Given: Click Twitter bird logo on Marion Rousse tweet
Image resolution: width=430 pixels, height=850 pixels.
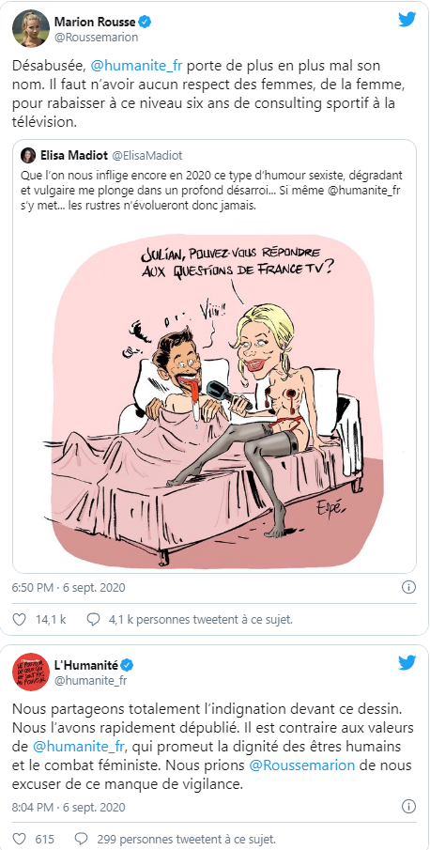Looking at the screenshot, I should (407, 19).
